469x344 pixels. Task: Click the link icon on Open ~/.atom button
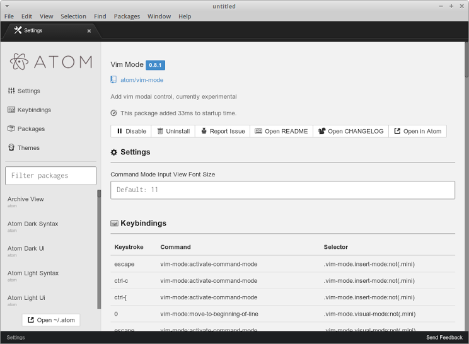point(31,320)
